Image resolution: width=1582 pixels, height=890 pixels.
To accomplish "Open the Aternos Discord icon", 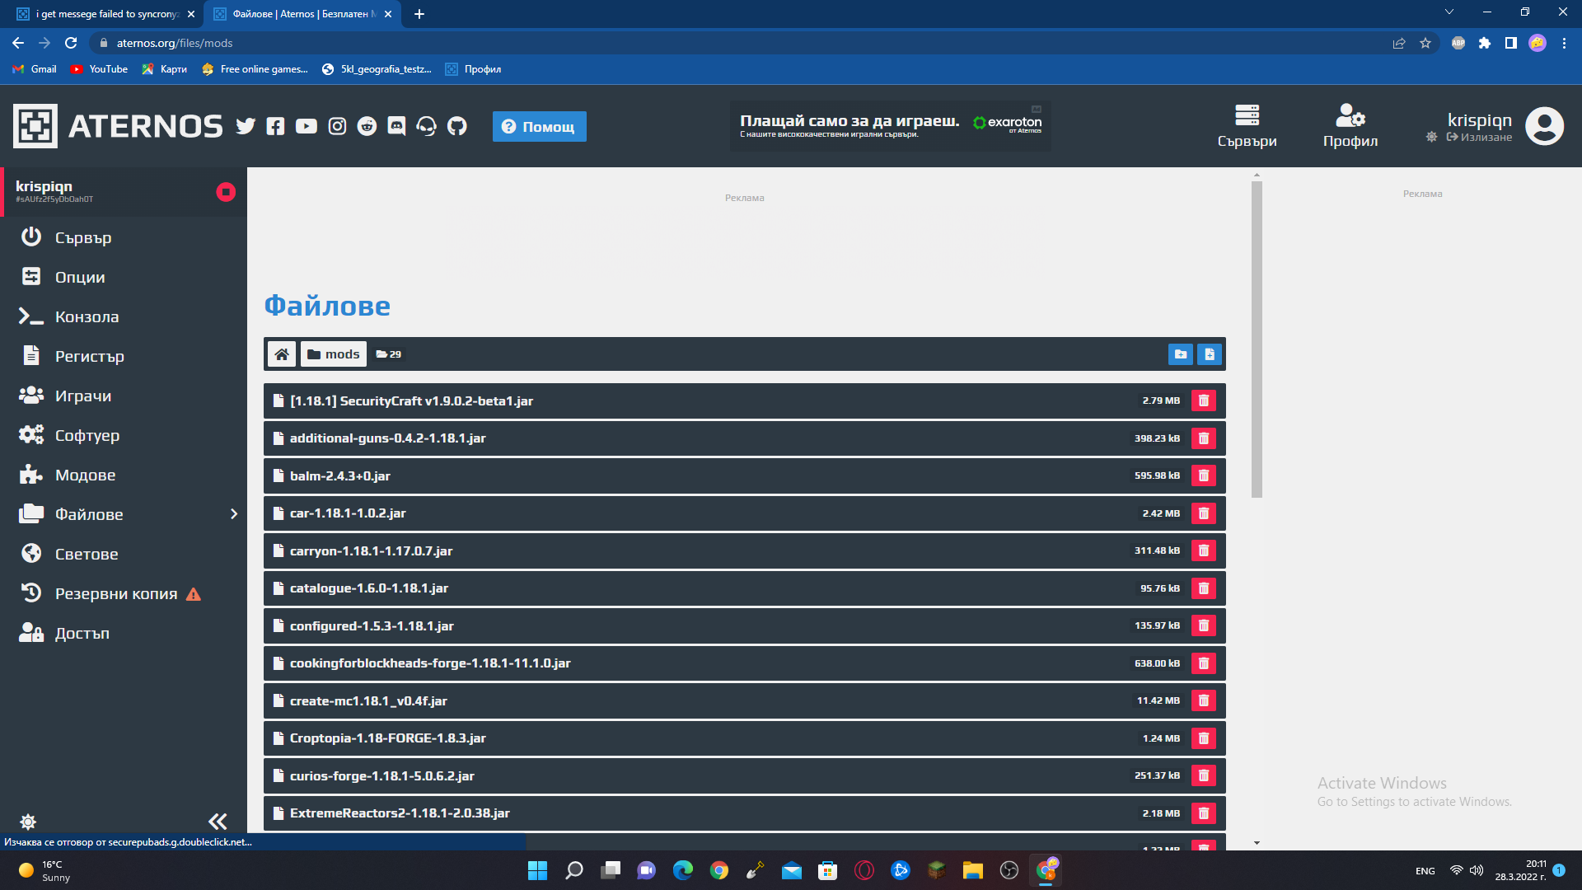I will click(396, 126).
